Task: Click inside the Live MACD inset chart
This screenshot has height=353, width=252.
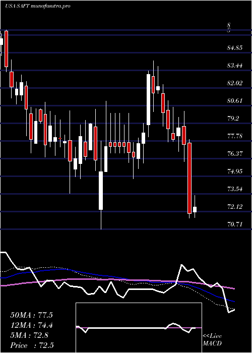Action: [x=139, y=328]
